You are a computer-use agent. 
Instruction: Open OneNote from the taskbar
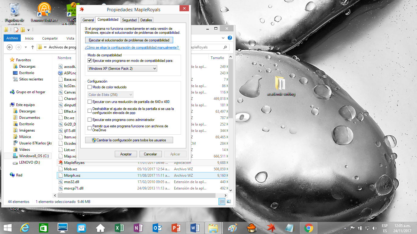point(138,228)
